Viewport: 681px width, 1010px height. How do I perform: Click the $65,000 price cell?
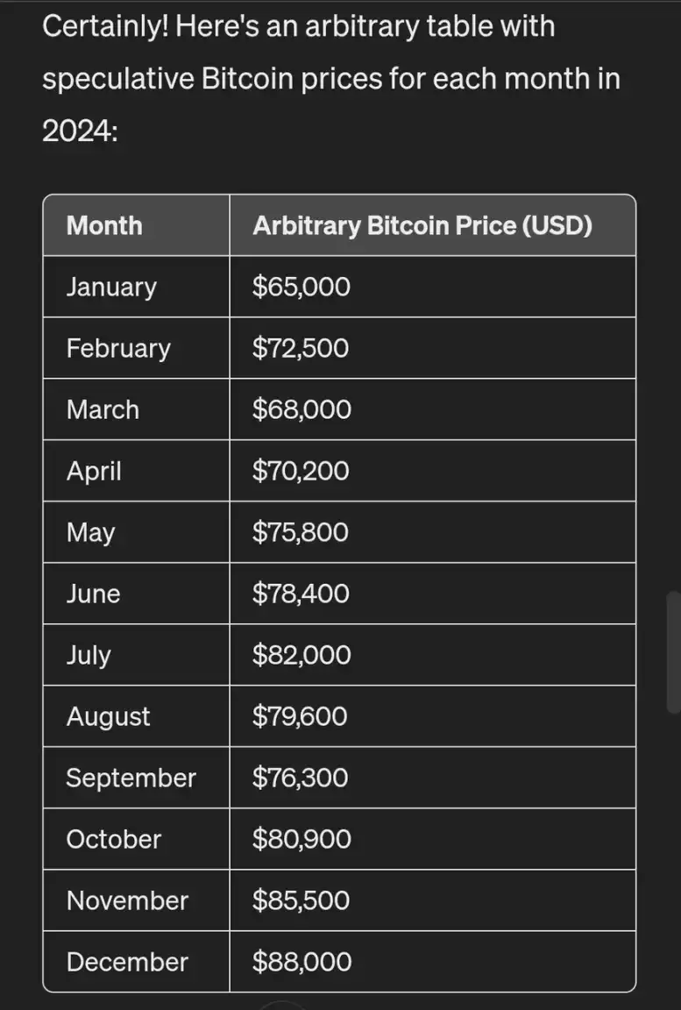coord(301,287)
